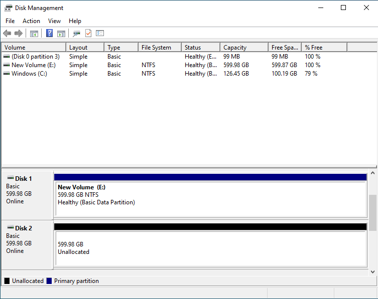Click drive icon beside Windows (C:)
Viewport: 378px width, 299px height.
pyautogui.click(x=7, y=73)
